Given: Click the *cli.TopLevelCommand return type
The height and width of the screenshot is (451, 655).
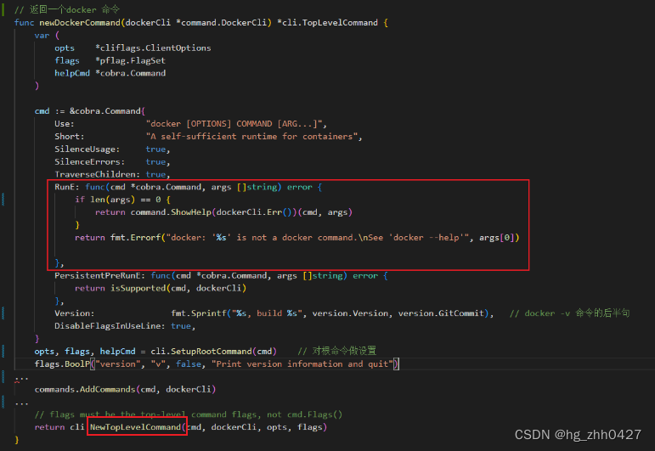Looking at the screenshot, I should pyautogui.click(x=328, y=23).
